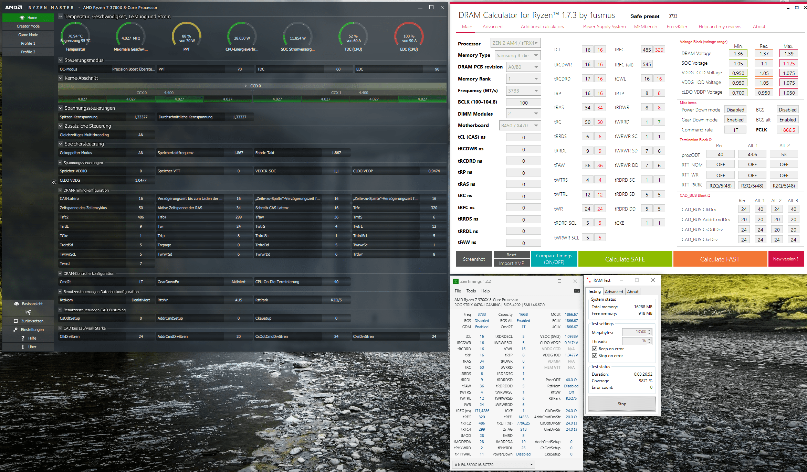Open the DIMM Modules dropdown
807x472 pixels.
coord(523,114)
